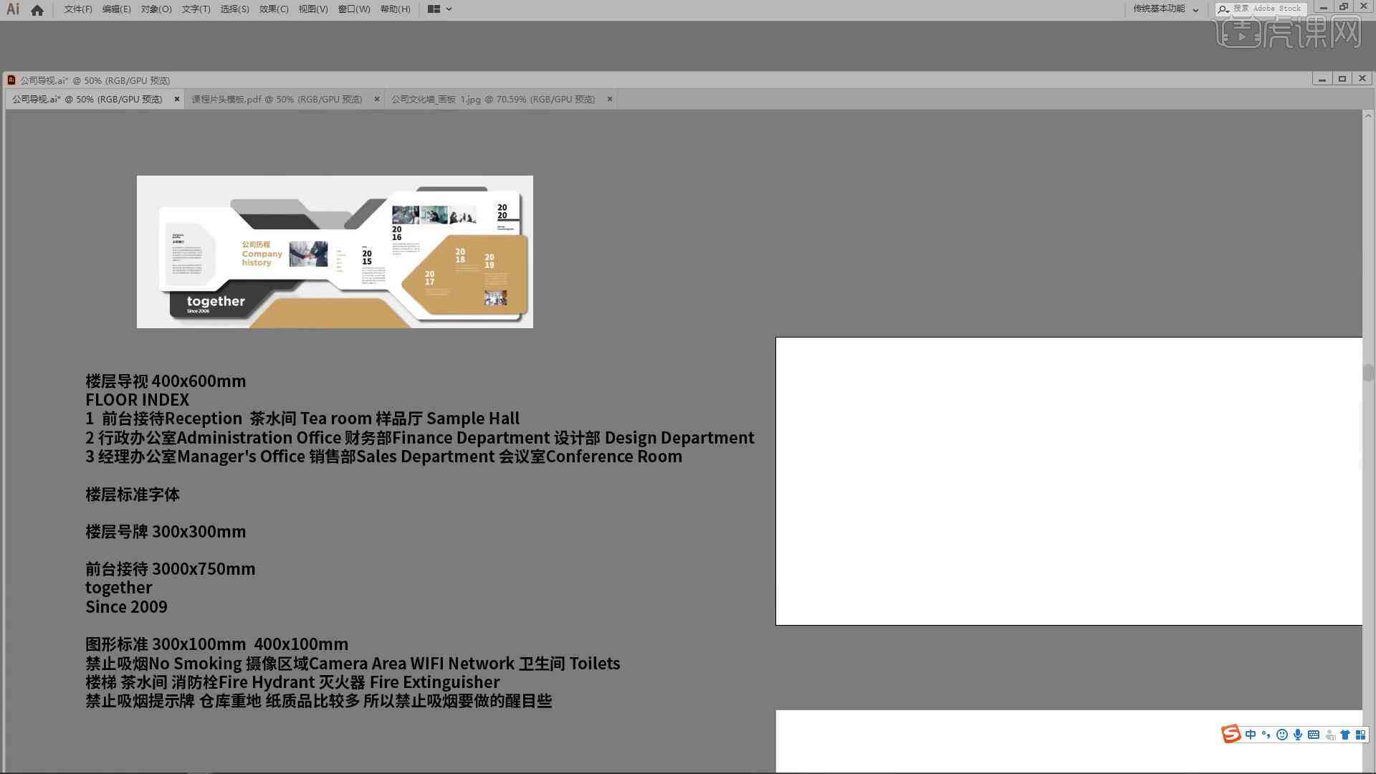Switch to 公司导视.ai tab
Image resolution: width=1376 pixels, height=774 pixels.
pos(88,98)
